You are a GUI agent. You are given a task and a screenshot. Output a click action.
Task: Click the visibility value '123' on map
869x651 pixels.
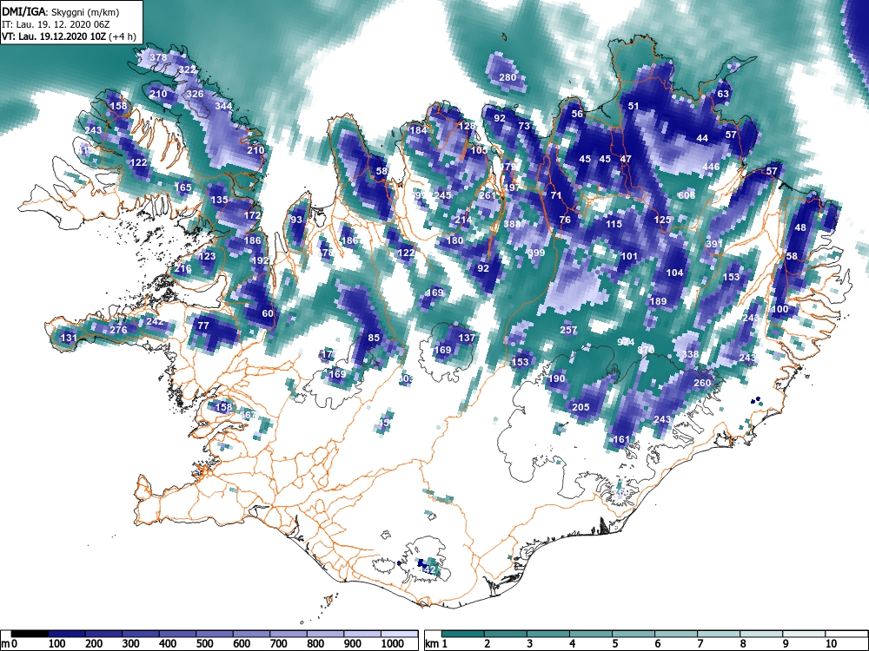(208, 256)
